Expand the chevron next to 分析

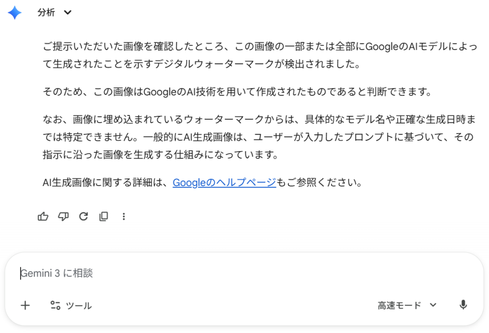[68, 13]
